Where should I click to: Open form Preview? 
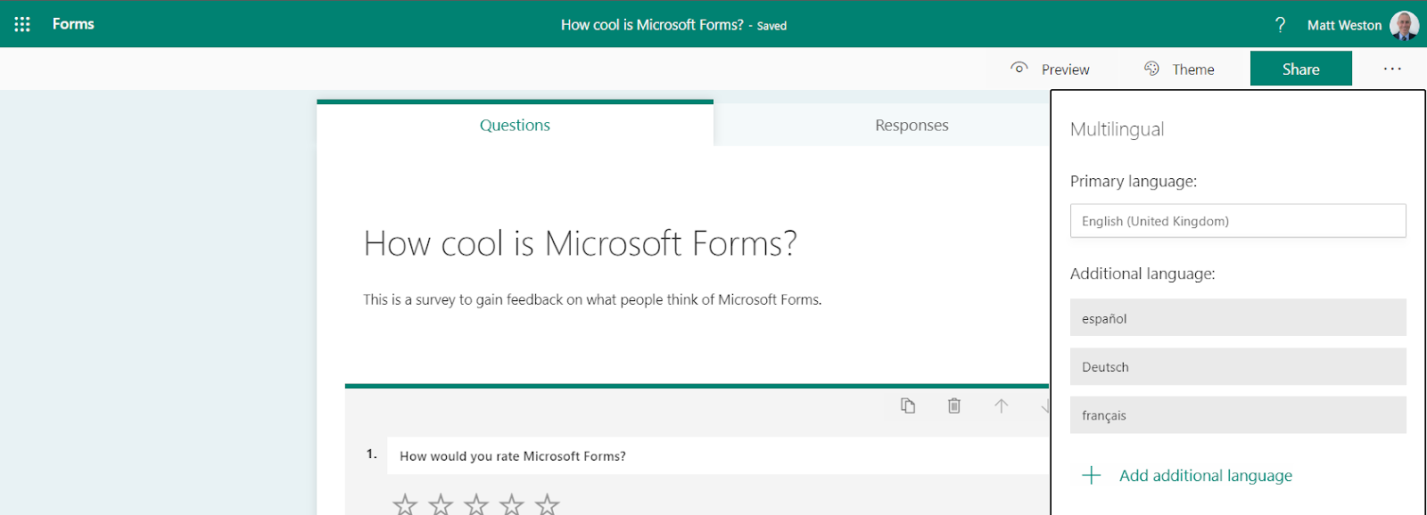1065,69
